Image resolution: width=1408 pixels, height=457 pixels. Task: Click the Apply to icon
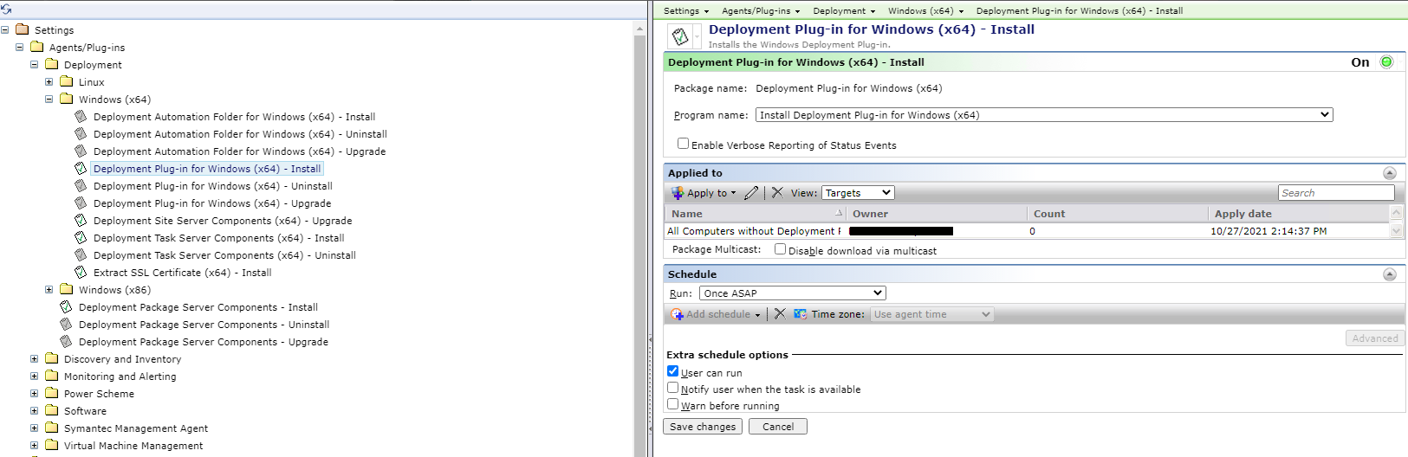[678, 193]
